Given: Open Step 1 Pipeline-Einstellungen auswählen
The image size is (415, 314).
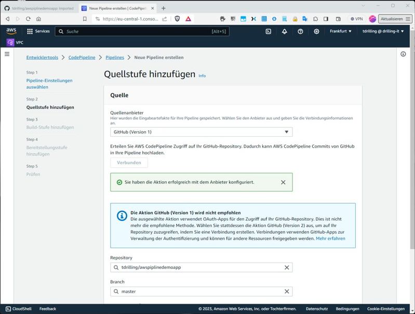Looking at the screenshot, I should tap(49, 84).
